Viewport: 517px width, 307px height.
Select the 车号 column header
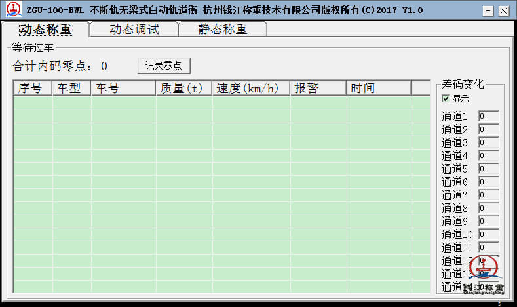[x=123, y=88]
